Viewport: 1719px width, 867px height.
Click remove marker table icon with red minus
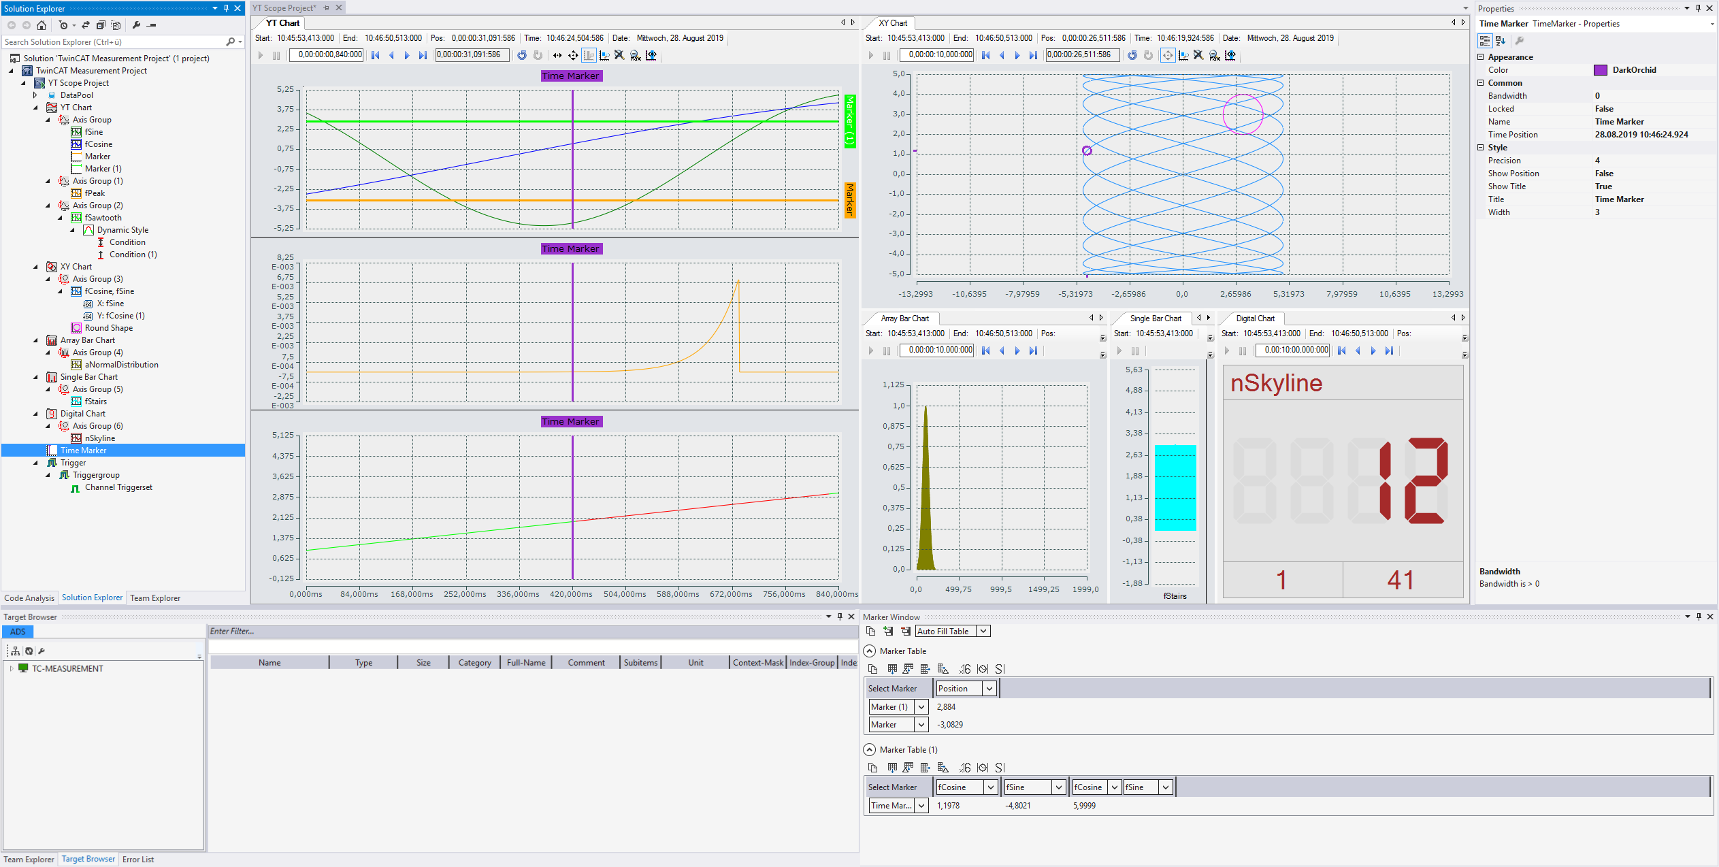(x=906, y=632)
